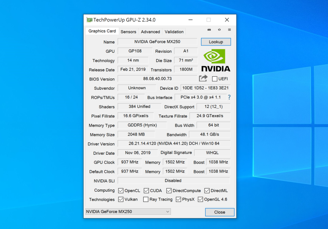Click the NVIDIA logo

point(216,60)
